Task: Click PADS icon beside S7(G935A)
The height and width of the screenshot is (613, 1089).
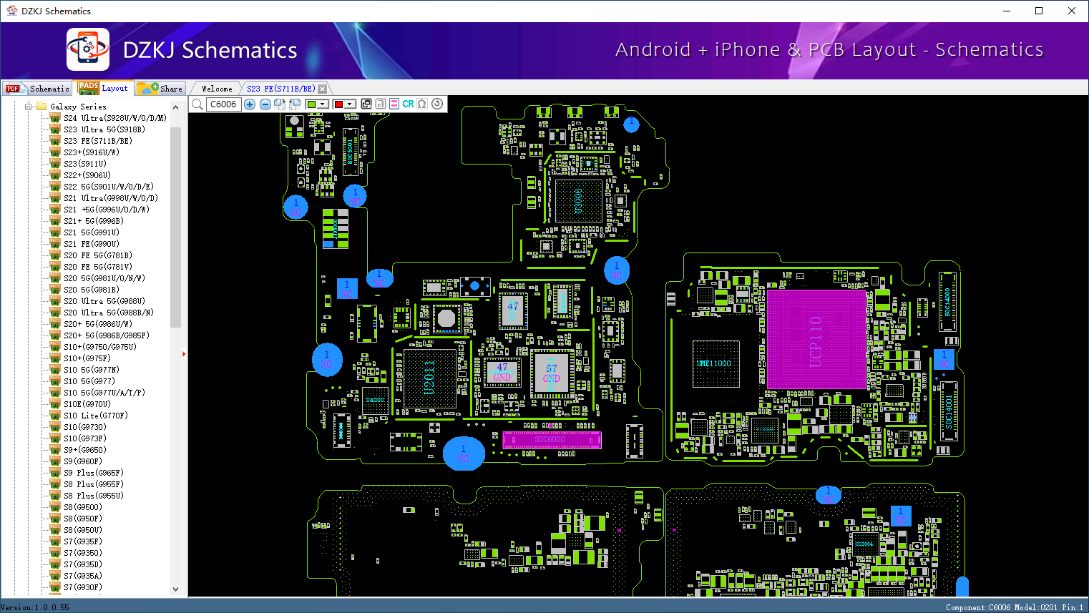Action: pos(55,575)
